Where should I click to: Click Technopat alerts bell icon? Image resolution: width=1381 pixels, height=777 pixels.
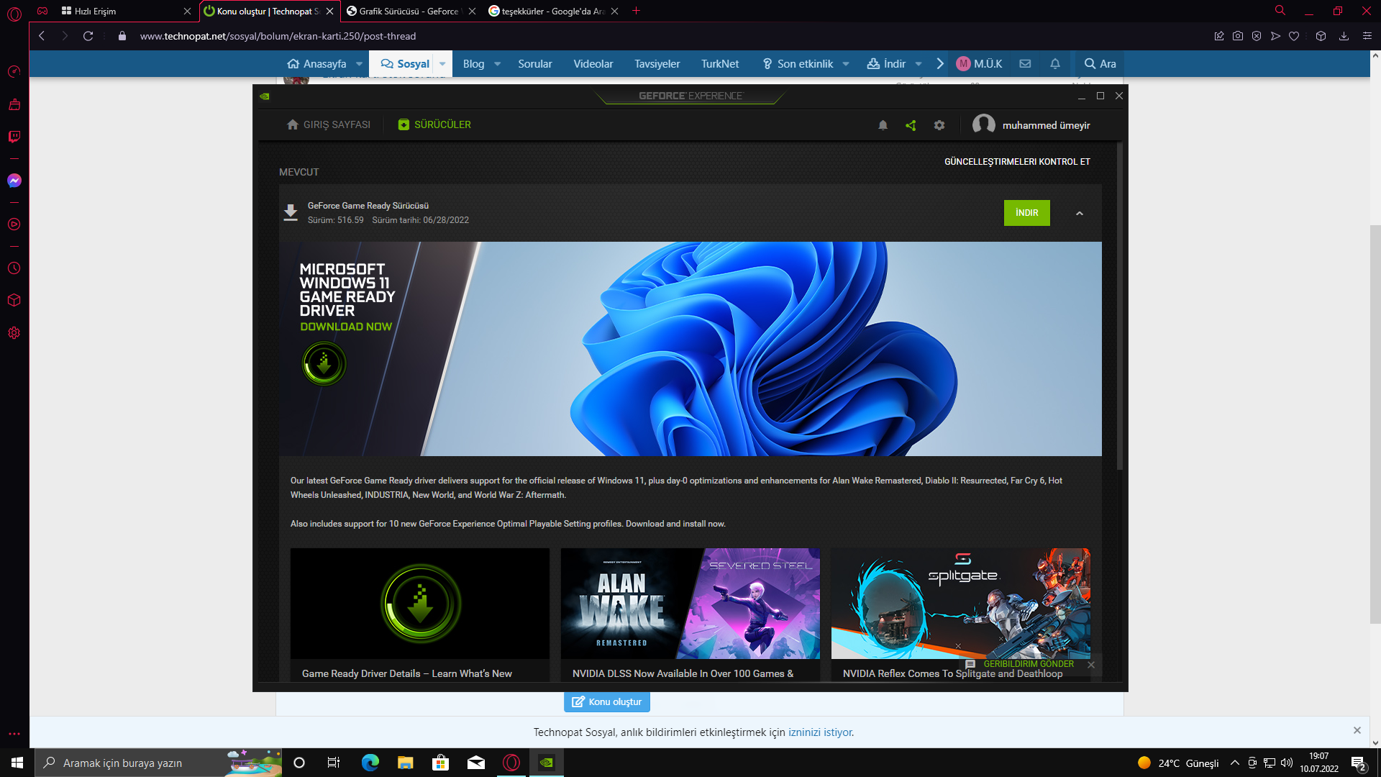click(x=1055, y=63)
